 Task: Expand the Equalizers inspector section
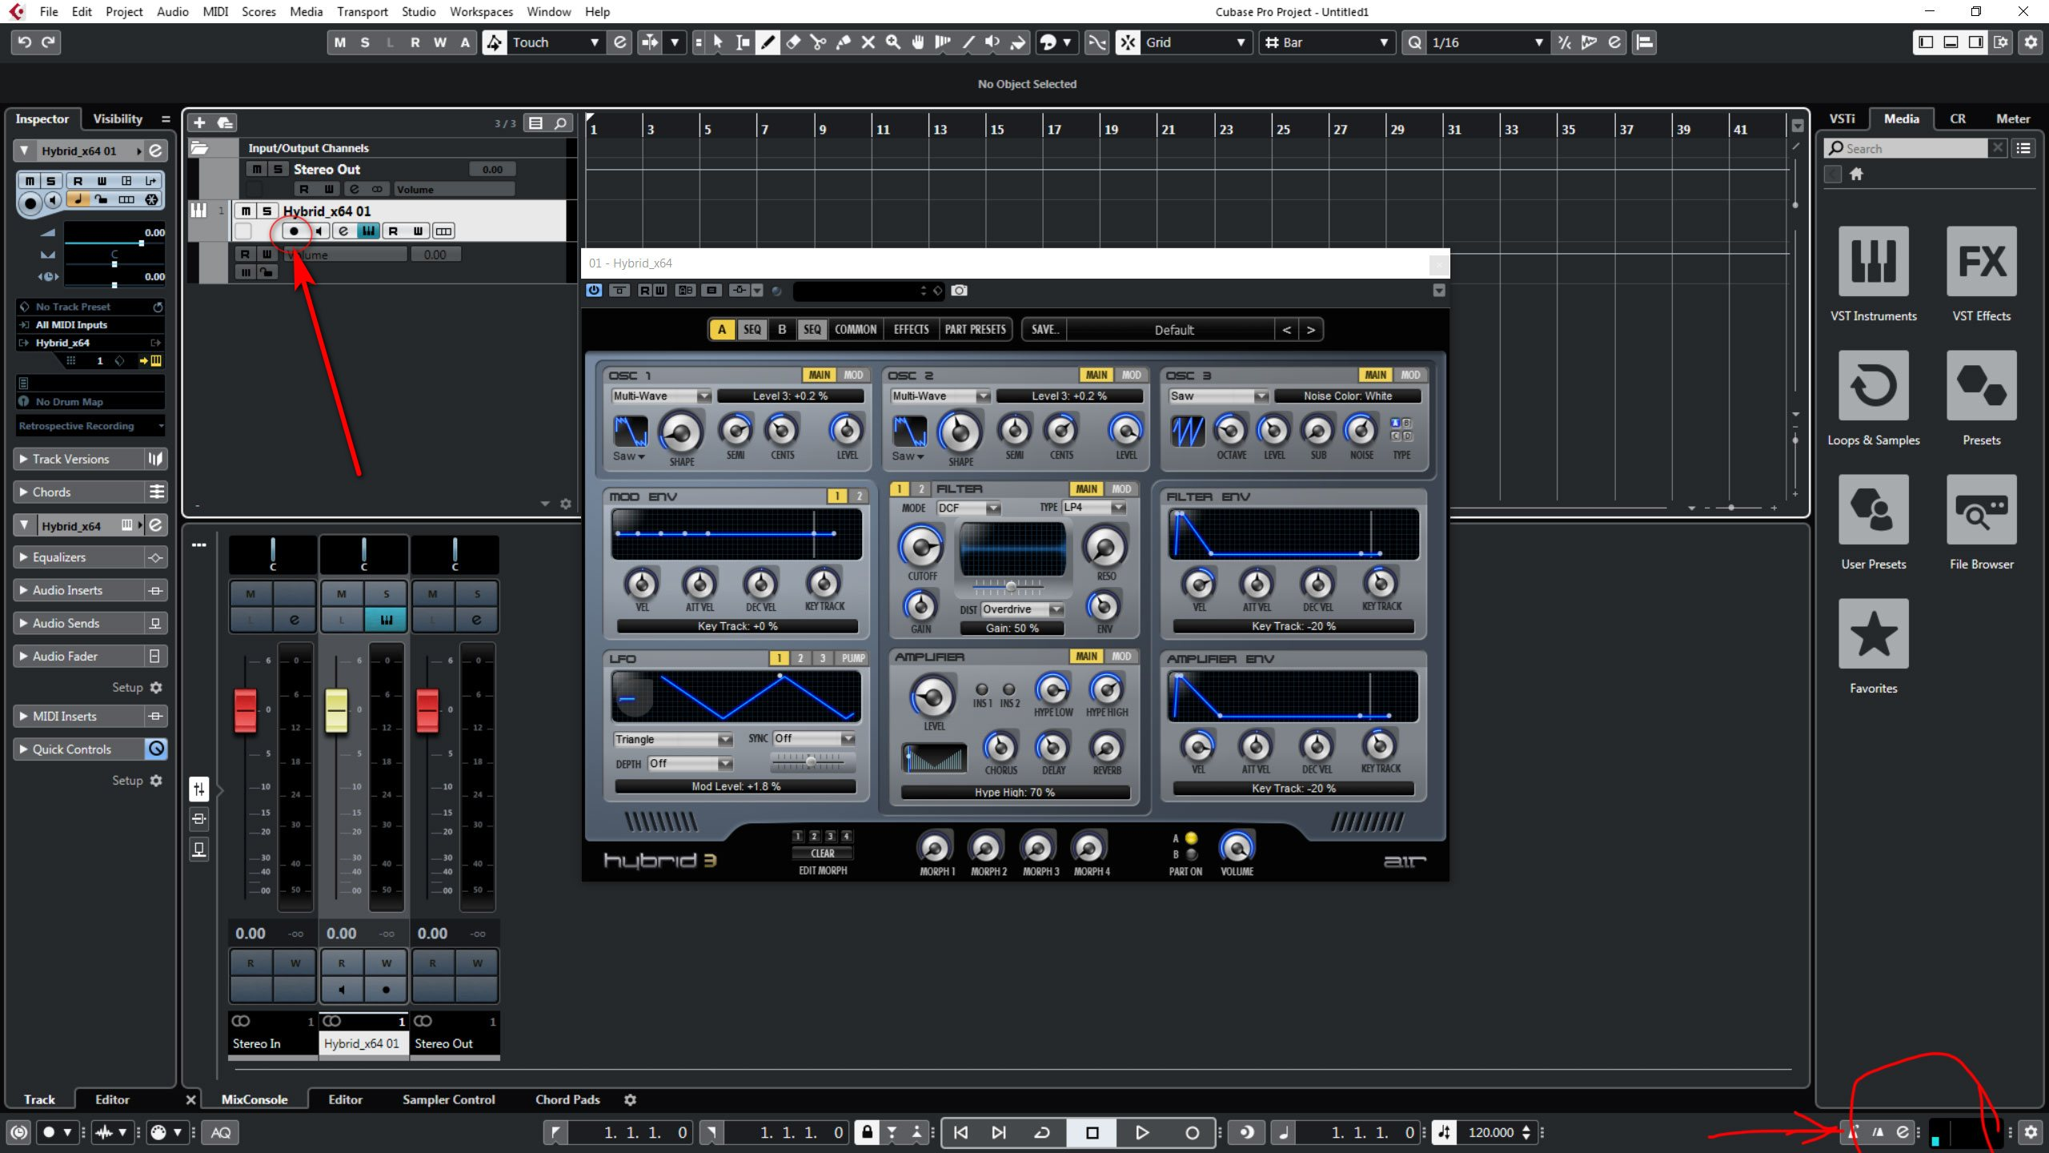(x=58, y=557)
